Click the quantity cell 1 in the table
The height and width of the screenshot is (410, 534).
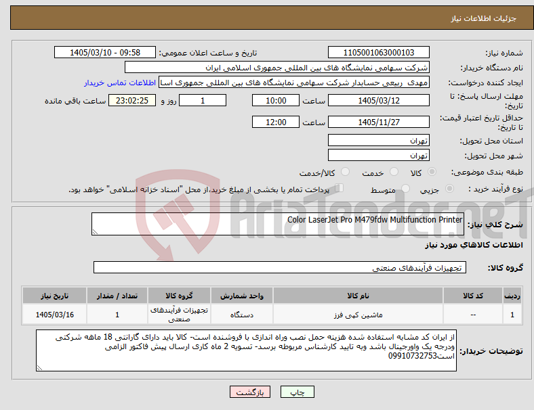click(x=117, y=315)
